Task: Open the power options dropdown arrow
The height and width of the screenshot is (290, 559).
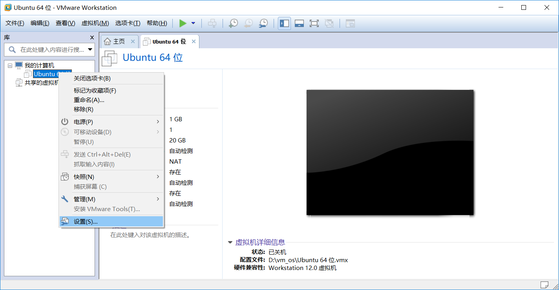Action: 193,24
